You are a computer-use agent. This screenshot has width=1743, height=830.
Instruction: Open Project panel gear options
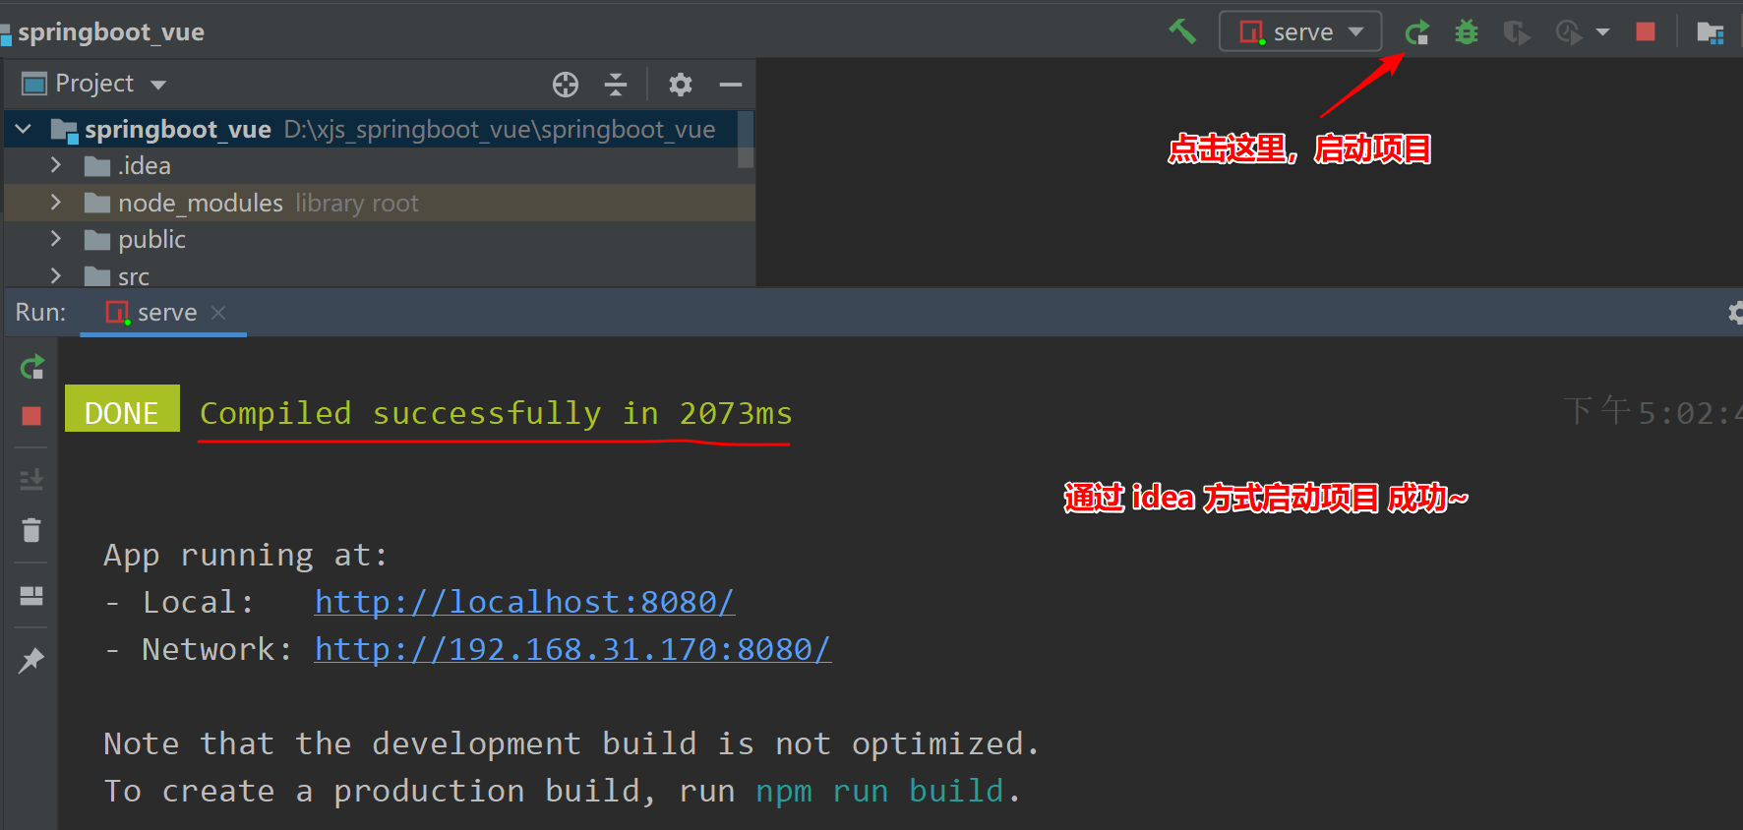(681, 85)
